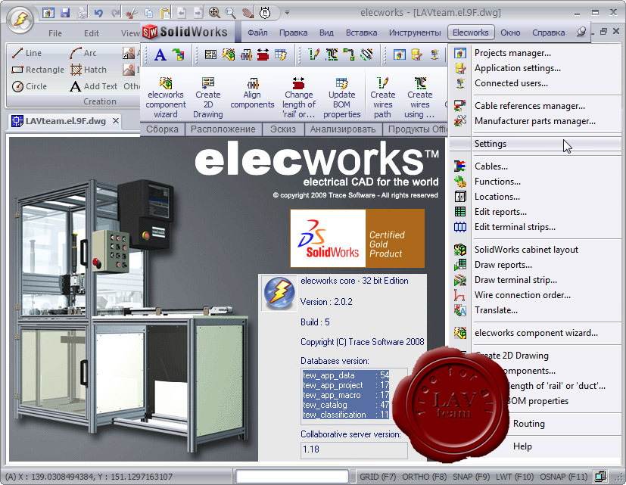This screenshot has height=485, width=626.
Task: Choose Translate... menu entry
Action: [x=535, y=310]
